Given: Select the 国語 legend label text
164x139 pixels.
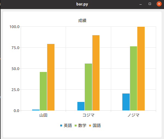Looking at the screenshot, I should pyautogui.click(x=97, y=126).
